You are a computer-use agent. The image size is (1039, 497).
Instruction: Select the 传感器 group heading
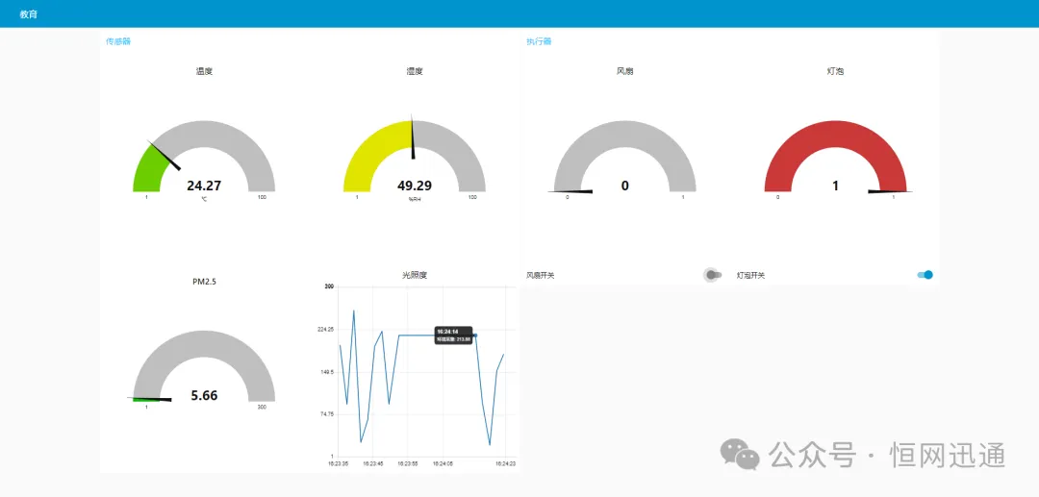click(117, 41)
